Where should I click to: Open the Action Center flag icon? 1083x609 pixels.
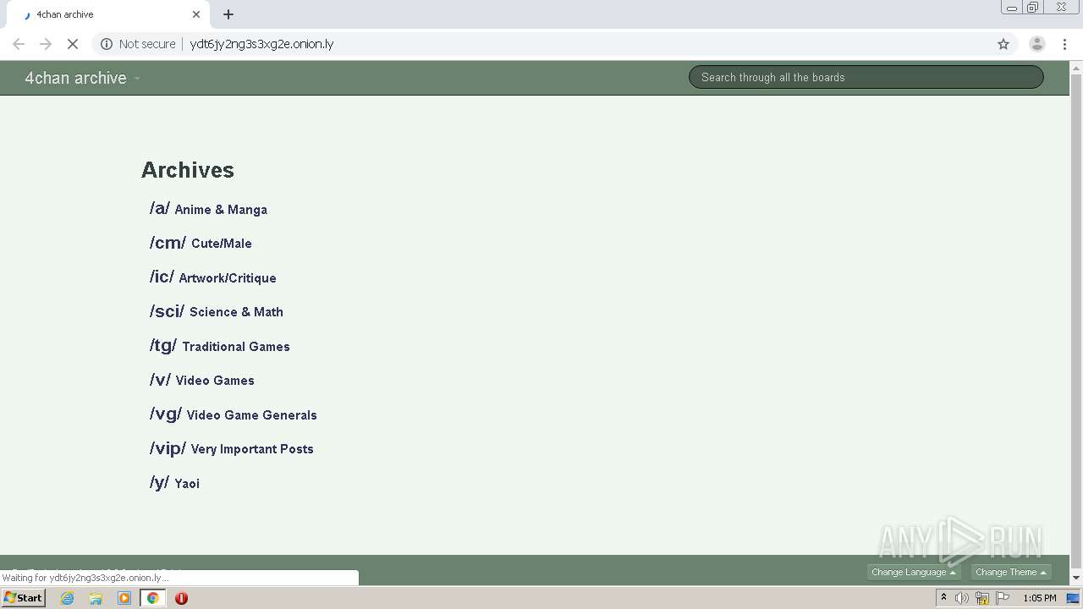tap(1003, 598)
